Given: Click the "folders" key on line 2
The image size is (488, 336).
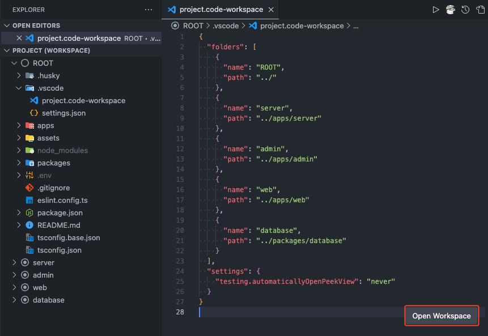Looking at the screenshot, I should click(226, 46).
